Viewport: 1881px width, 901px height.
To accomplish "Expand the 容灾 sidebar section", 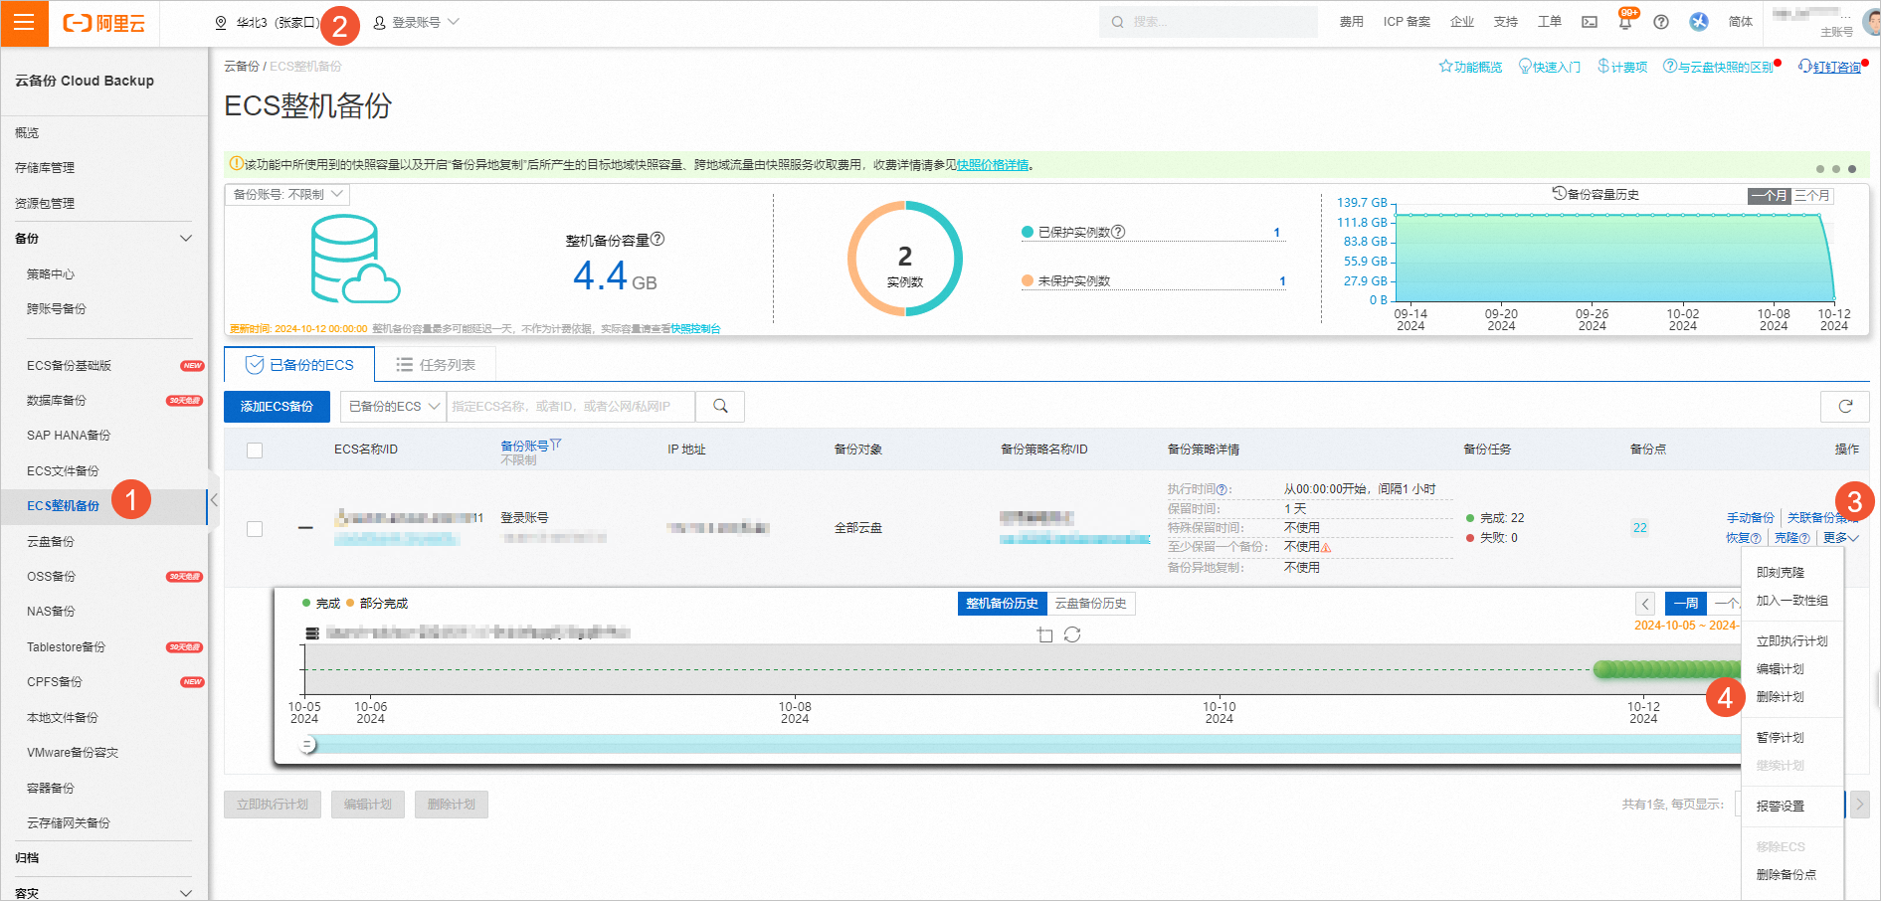I will tap(185, 893).
